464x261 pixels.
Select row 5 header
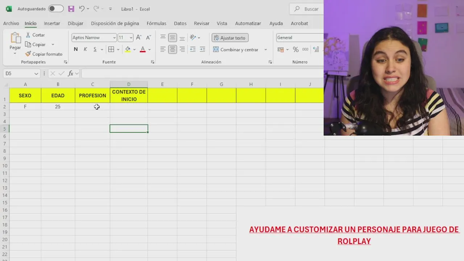pyautogui.click(x=5, y=129)
